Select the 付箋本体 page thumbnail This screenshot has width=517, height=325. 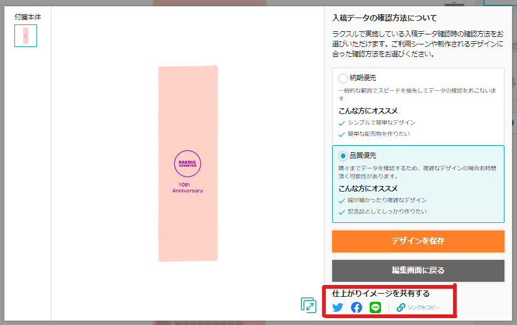coord(26,36)
